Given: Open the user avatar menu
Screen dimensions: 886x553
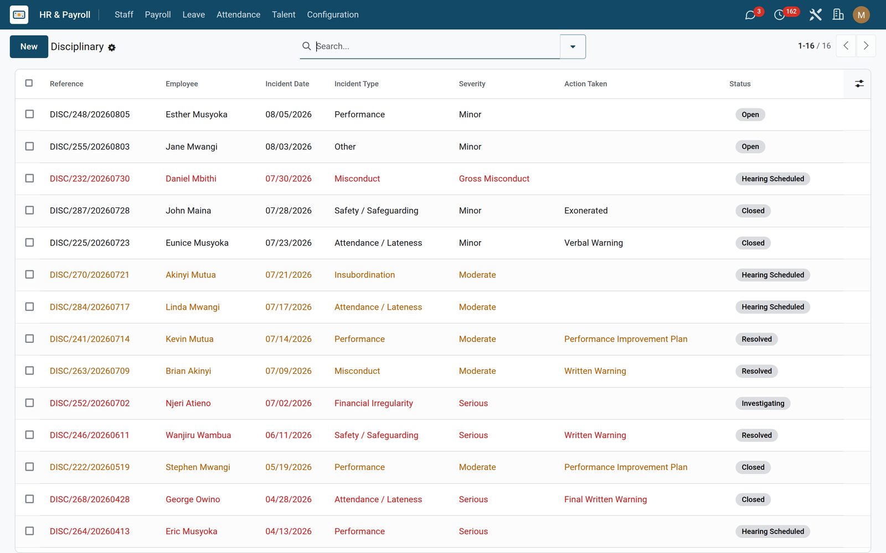Looking at the screenshot, I should [861, 15].
